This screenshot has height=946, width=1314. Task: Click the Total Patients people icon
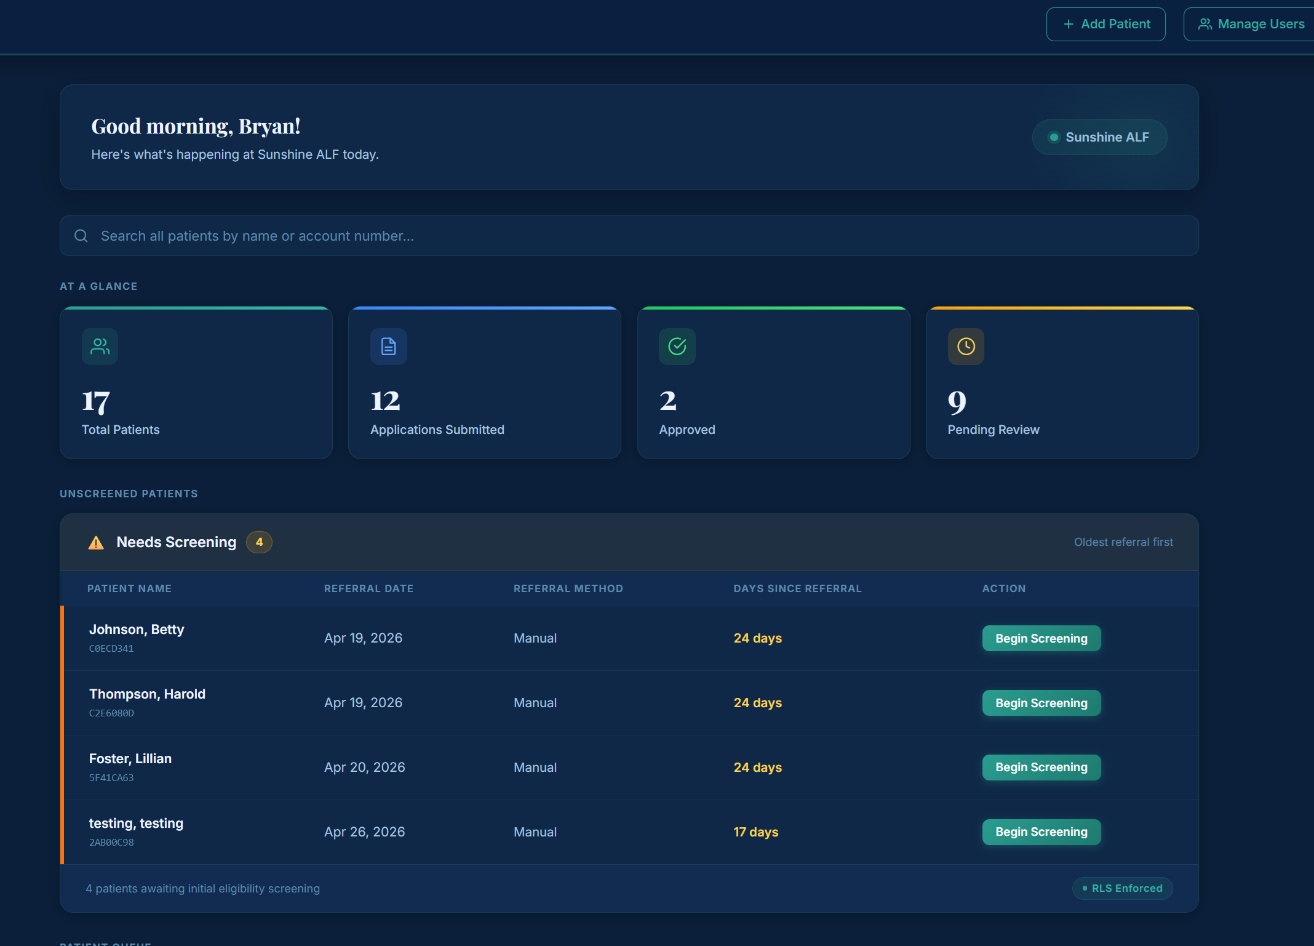[x=100, y=347]
